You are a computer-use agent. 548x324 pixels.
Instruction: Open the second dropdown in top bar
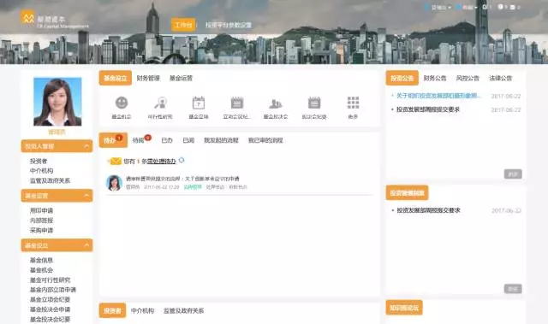point(467,8)
